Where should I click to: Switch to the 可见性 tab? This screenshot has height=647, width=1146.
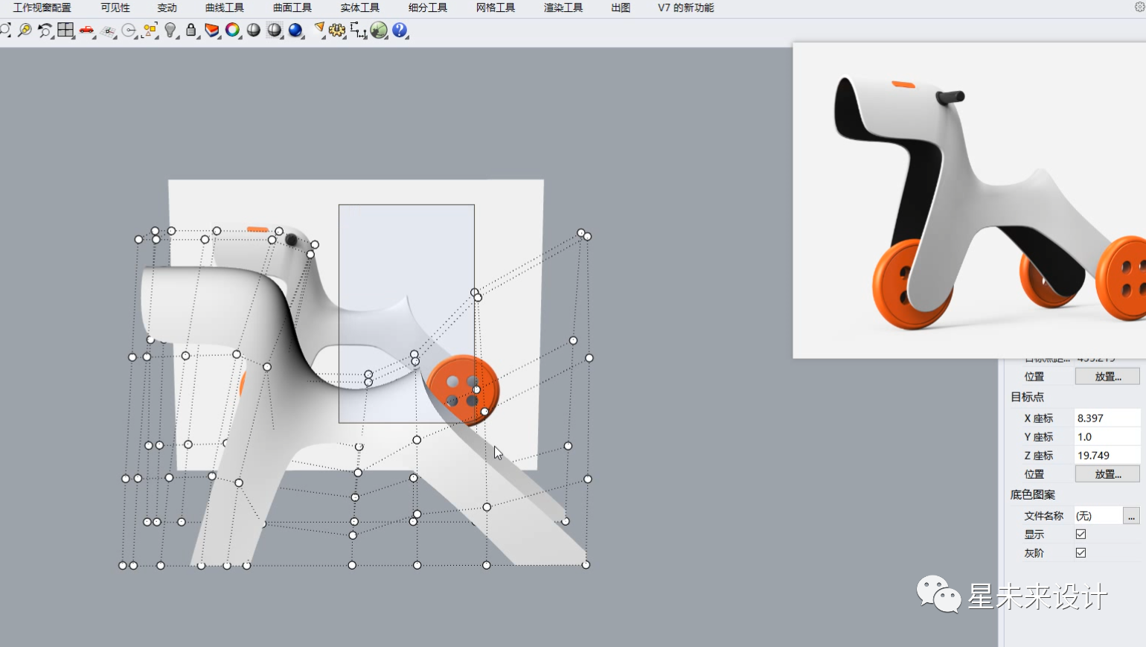click(115, 7)
